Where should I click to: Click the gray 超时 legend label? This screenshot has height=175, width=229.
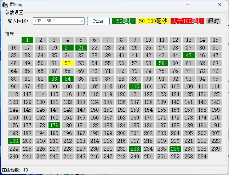pyautogui.click(x=213, y=21)
